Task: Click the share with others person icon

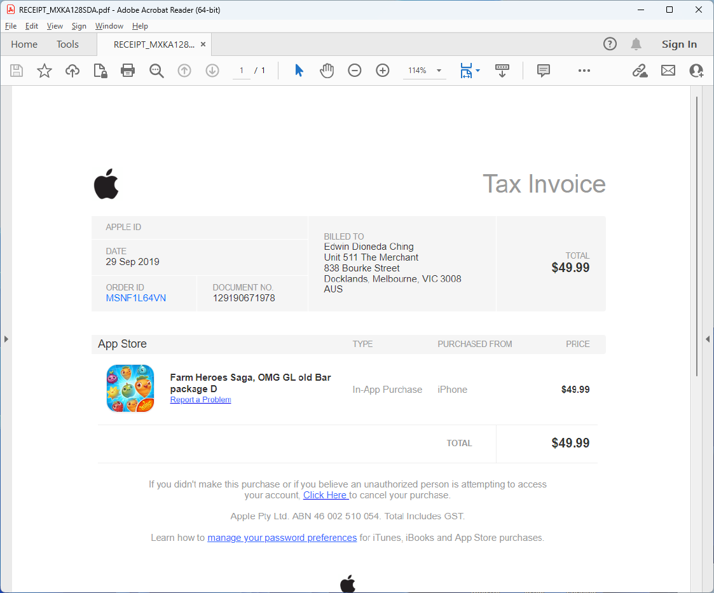Action: click(696, 71)
